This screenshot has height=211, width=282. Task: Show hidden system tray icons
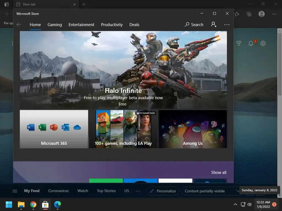[235, 204]
